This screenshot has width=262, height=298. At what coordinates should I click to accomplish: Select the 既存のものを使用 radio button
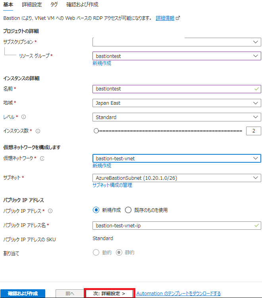pos(128,210)
